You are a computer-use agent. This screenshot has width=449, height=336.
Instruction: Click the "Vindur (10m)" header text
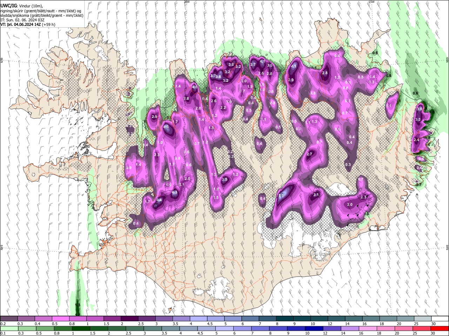point(31,6)
